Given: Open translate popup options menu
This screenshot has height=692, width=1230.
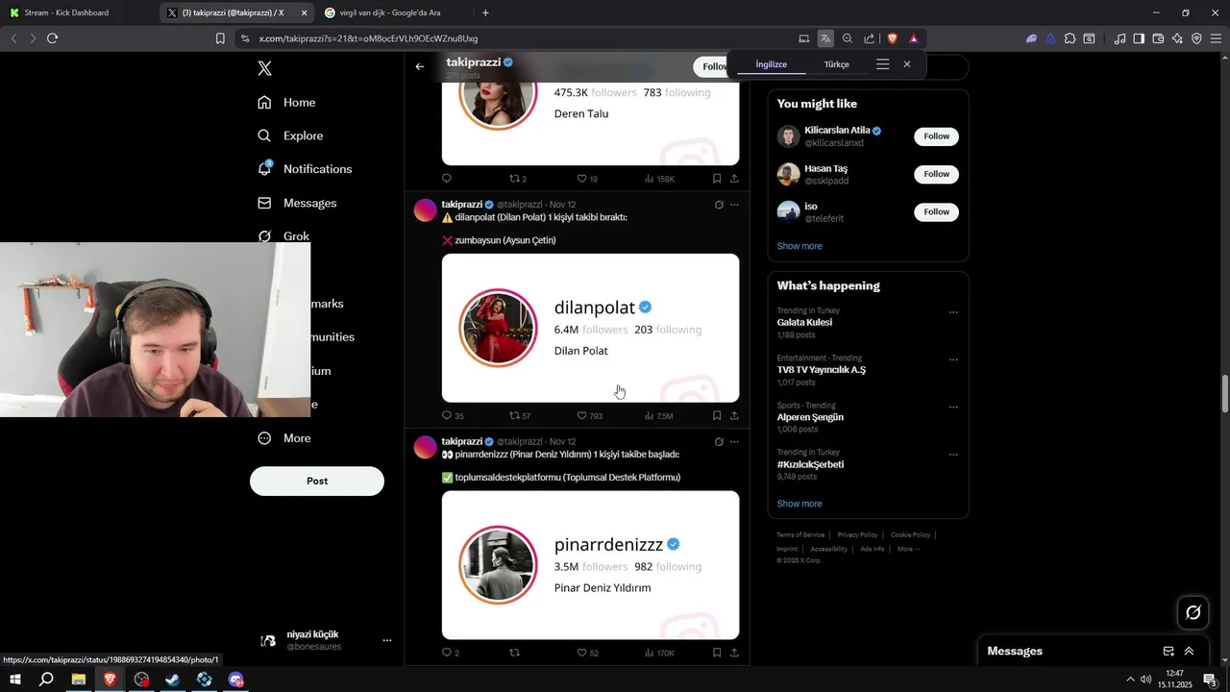Looking at the screenshot, I should 882,64.
